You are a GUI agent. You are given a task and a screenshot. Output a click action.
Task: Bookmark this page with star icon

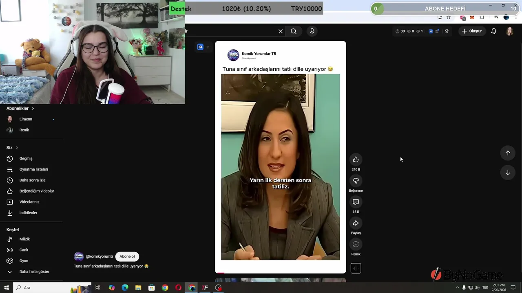pyautogui.click(x=449, y=17)
